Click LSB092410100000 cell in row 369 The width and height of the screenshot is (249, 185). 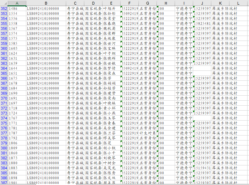[x=46, y=93]
